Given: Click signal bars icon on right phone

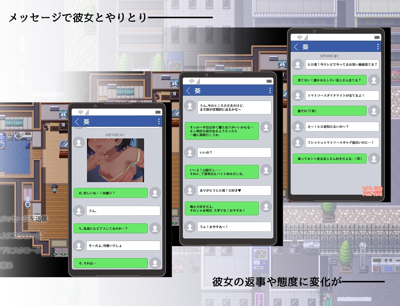Looking at the screenshot, I should pyautogui.click(x=306, y=37).
